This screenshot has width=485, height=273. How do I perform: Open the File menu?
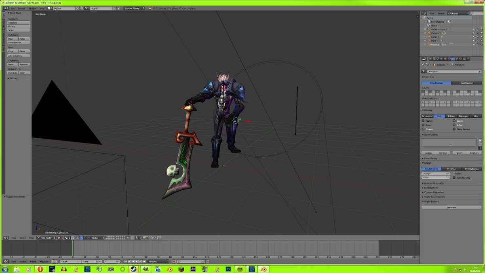click(13, 8)
